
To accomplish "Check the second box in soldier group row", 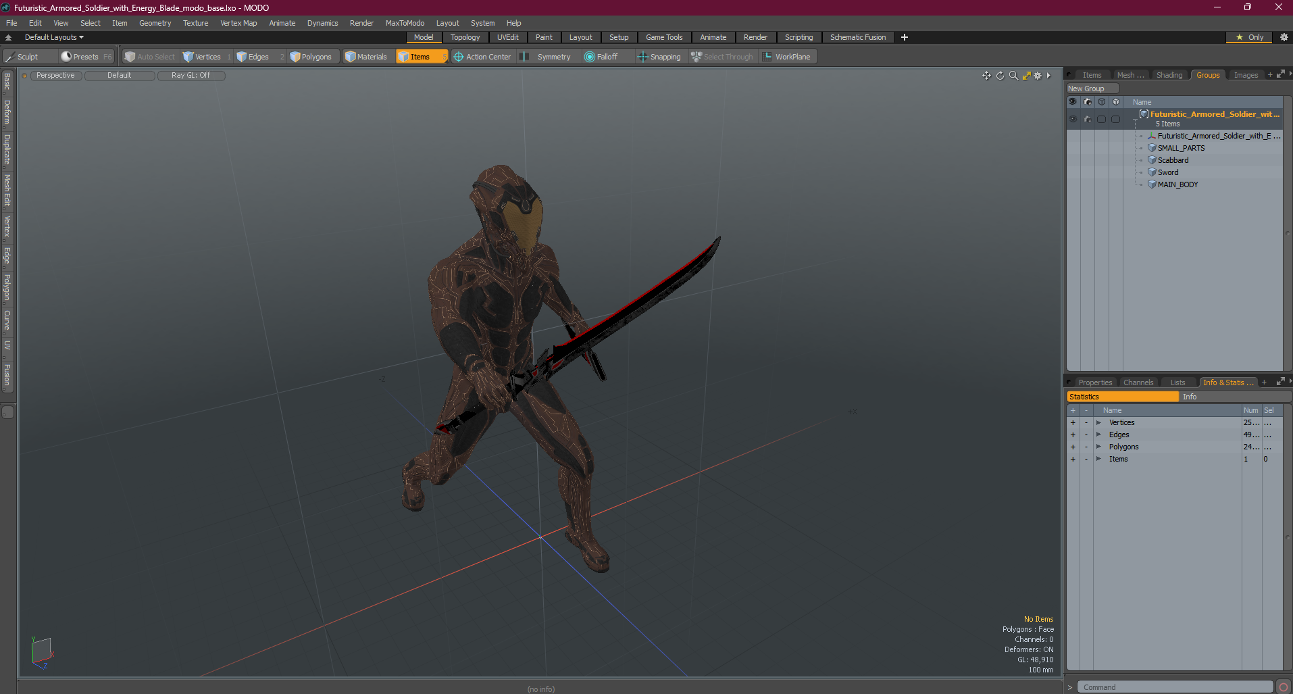I will click(x=1115, y=119).
